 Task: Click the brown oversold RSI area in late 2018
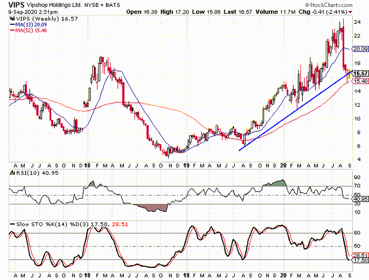153,208
